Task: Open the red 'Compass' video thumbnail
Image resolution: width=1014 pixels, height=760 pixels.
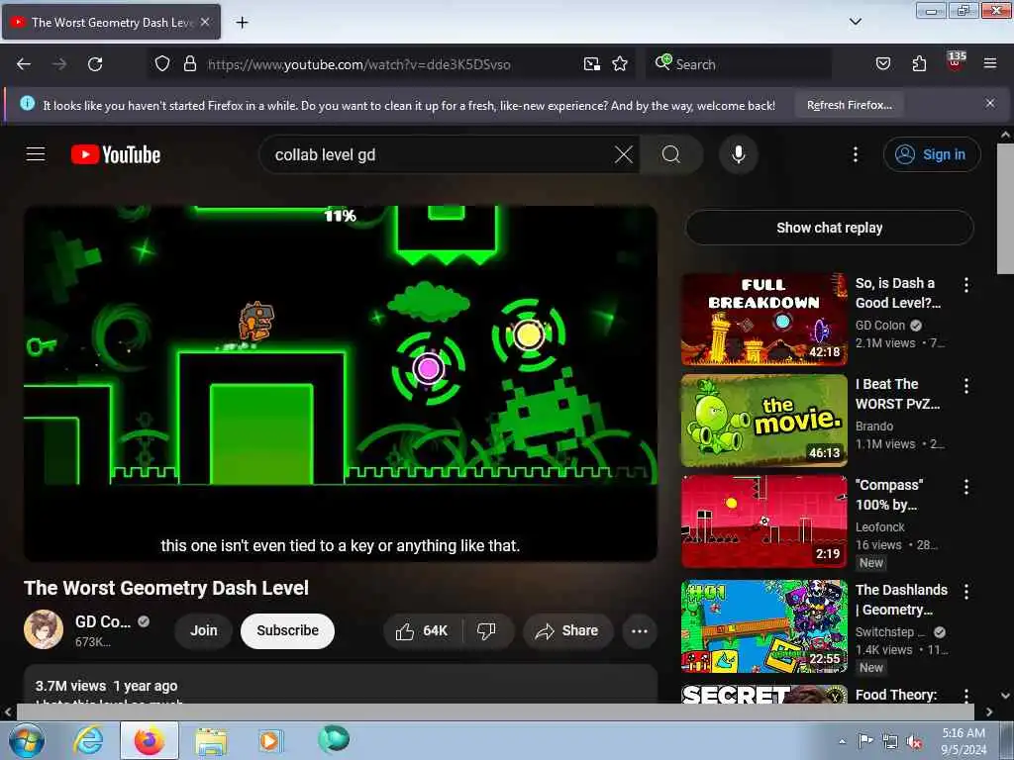Action: click(x=763, y=522)
